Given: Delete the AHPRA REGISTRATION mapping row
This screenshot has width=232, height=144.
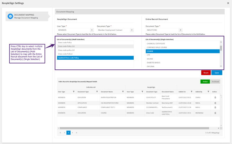Looking at the screenshot, I should point(215,98).
